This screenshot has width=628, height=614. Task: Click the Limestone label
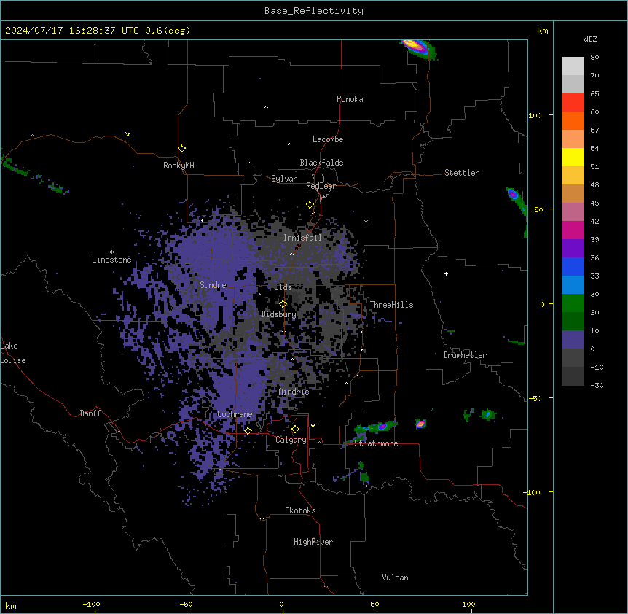click(111, 260)
